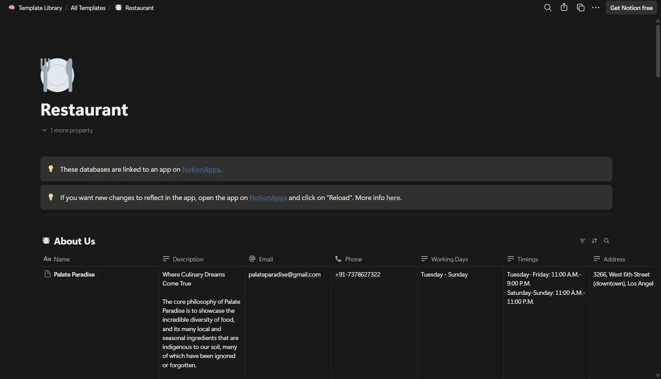The width and height of the screenshot is (661, 379).
Task: Click the lightbulb icon in the first callout
Action: click(x=51, y=169)
